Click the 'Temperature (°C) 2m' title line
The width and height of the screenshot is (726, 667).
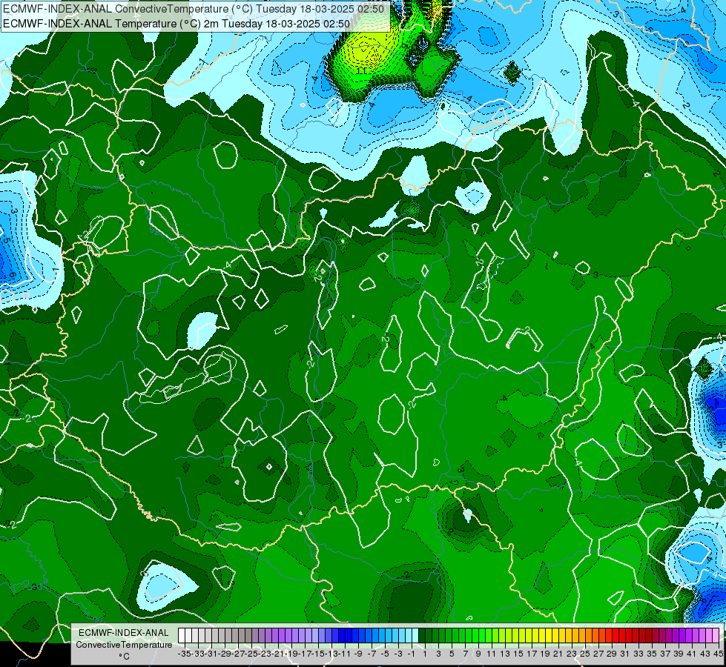pos(176,24)
